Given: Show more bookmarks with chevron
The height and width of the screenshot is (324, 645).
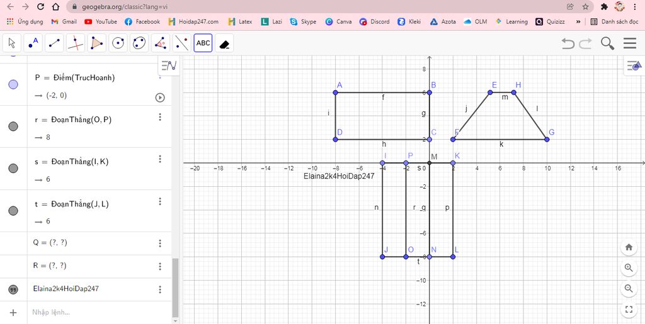Looking at the screenshot, I should click(578, 22).
